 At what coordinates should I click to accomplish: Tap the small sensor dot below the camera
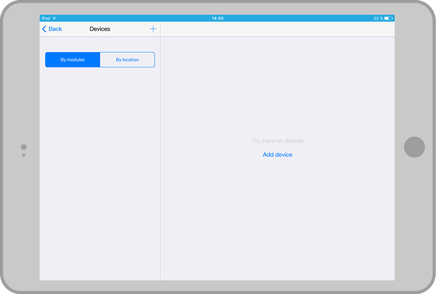coord(23,155)
